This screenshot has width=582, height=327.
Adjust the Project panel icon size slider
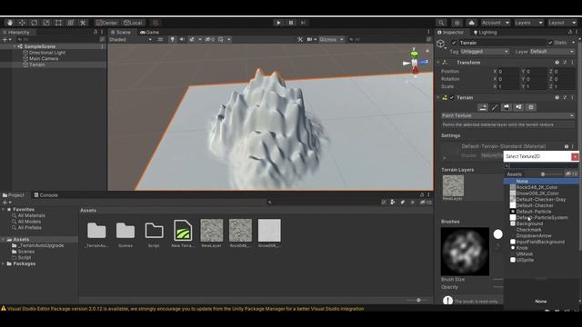(x=418, y=301)
